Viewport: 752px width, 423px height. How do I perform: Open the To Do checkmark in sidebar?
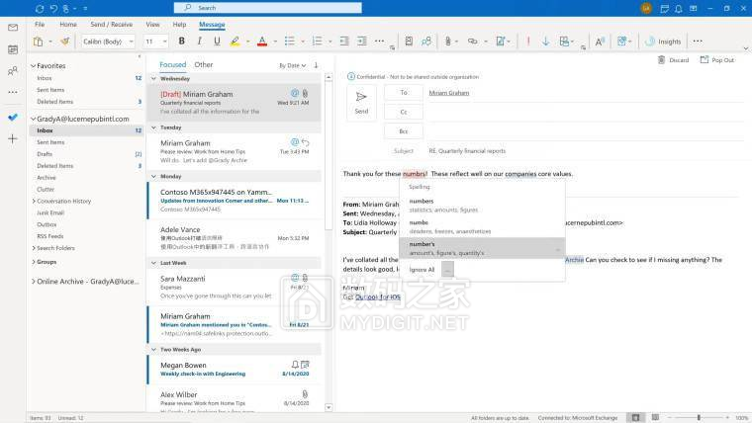click(13, 116)
